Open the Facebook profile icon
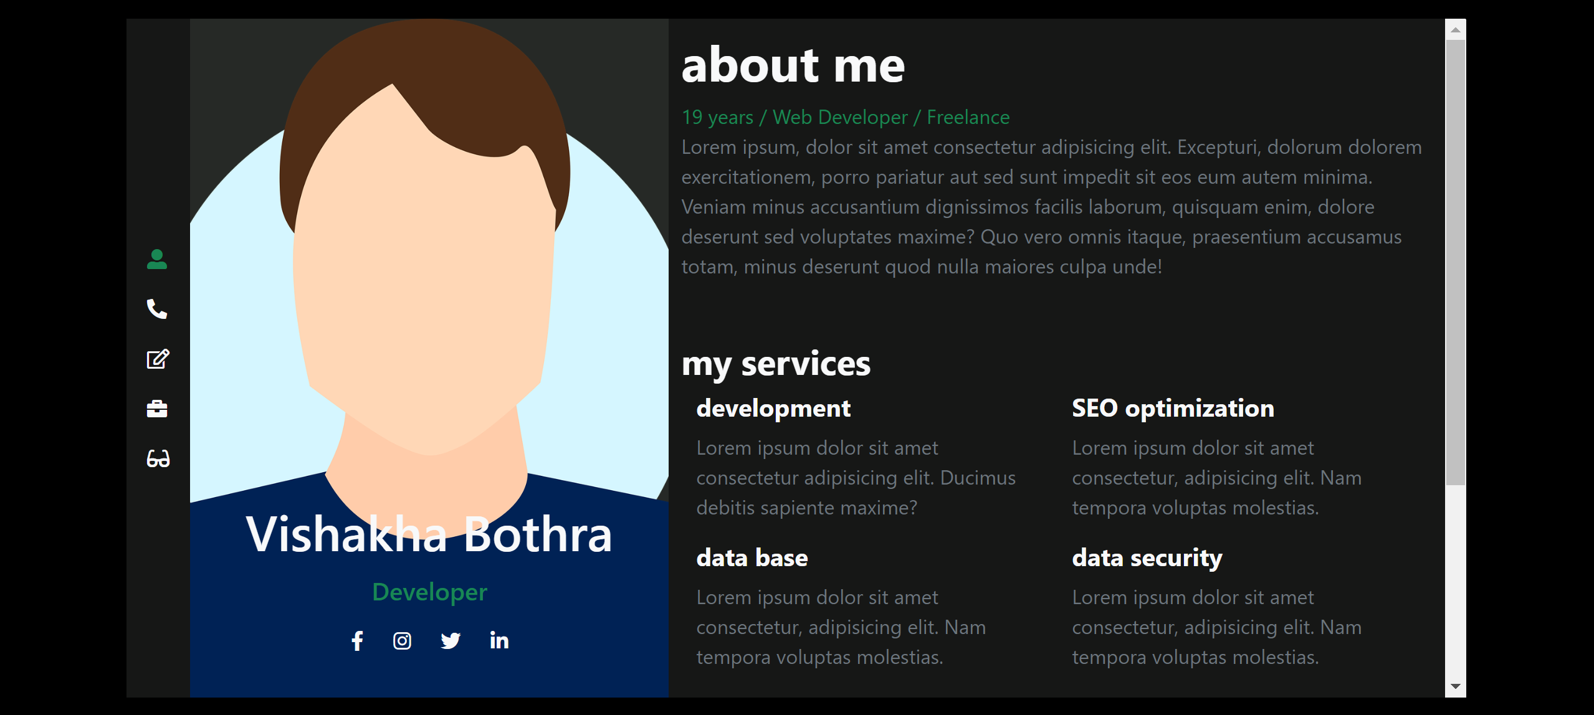 358,640
